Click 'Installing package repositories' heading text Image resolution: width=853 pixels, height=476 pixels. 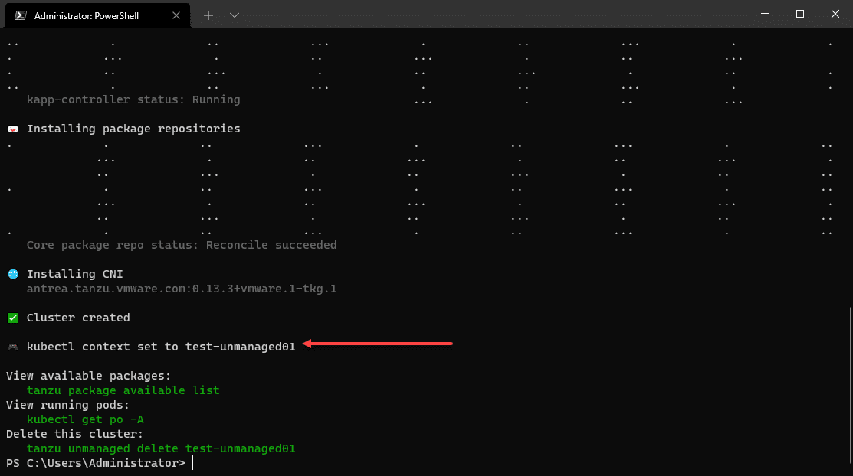point(133,129)
